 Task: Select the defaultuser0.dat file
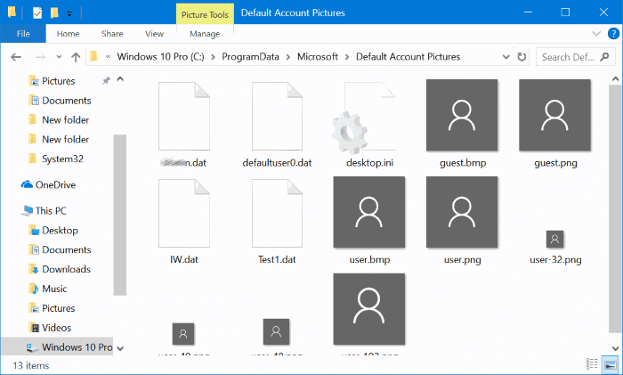tap(277, 125)
